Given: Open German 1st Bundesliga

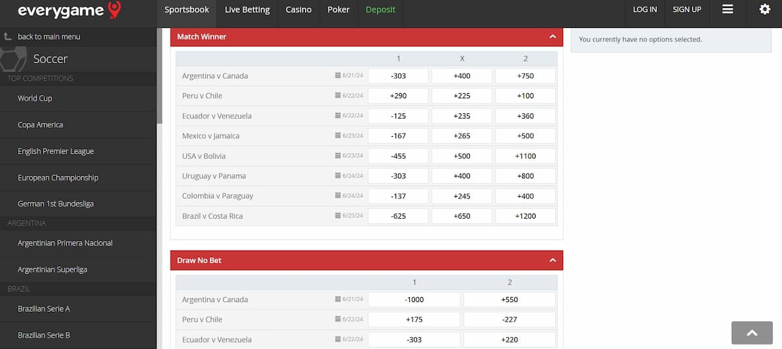Looking at the screenshot, I should coord(78,204).
